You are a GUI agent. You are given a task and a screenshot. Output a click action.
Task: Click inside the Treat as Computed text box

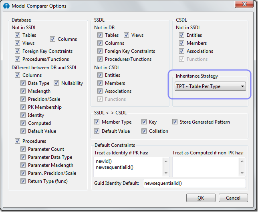[206, 166]
